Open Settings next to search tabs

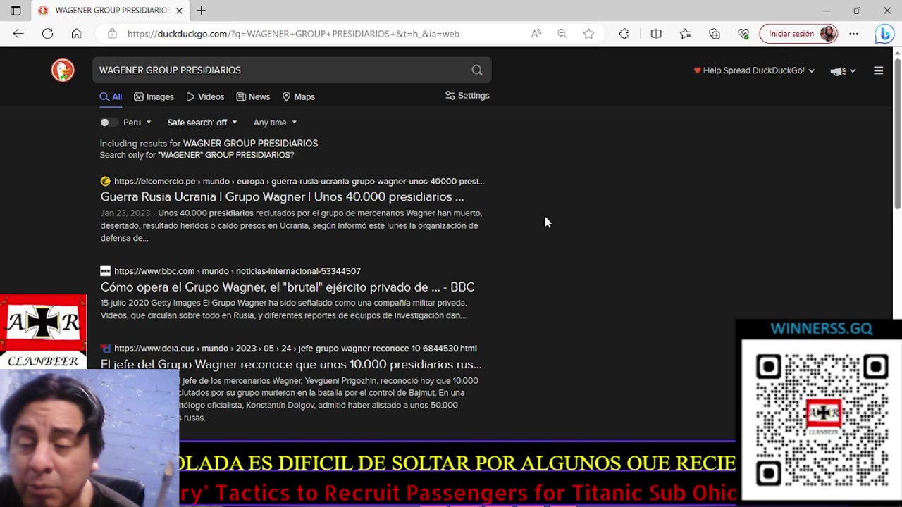pos(467,96)
